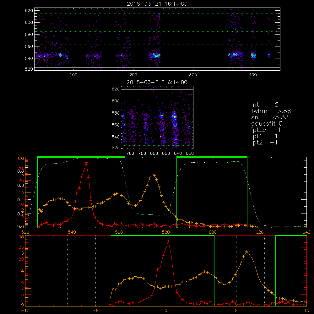Click the top plot title 2018-03-21T16:14:00

coord(157,4)
